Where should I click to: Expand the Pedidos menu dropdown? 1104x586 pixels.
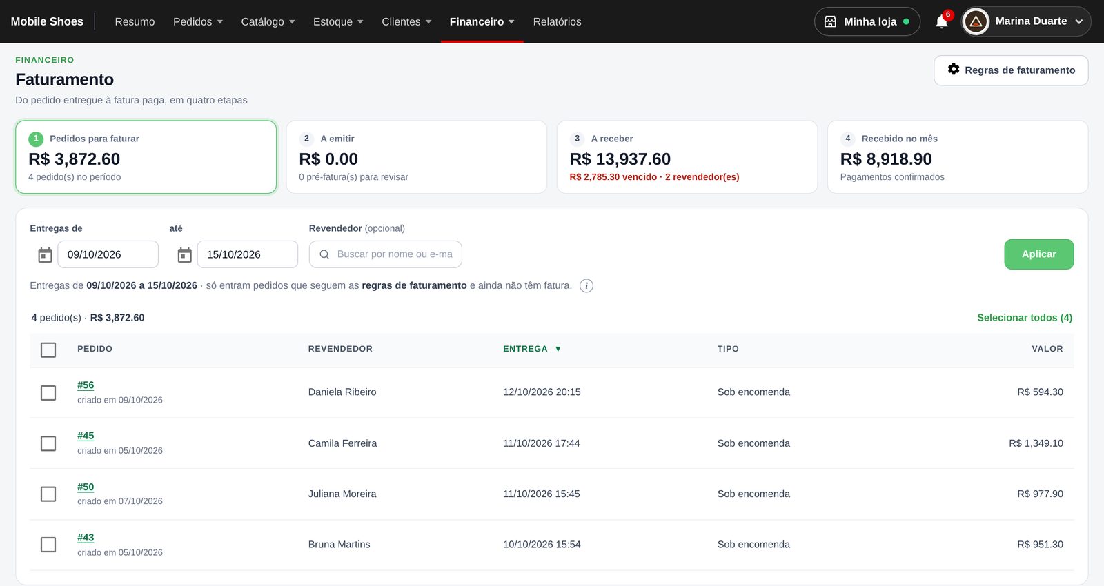(x=198, y=21)
